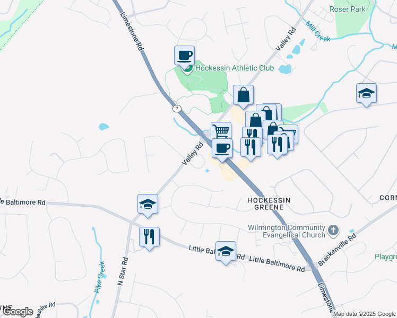Click the Map data ©2025 Google text

tap(365, 314)
